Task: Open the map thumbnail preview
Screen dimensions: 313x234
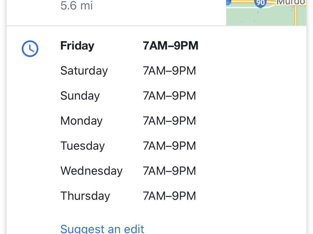Action: point(266,12)
